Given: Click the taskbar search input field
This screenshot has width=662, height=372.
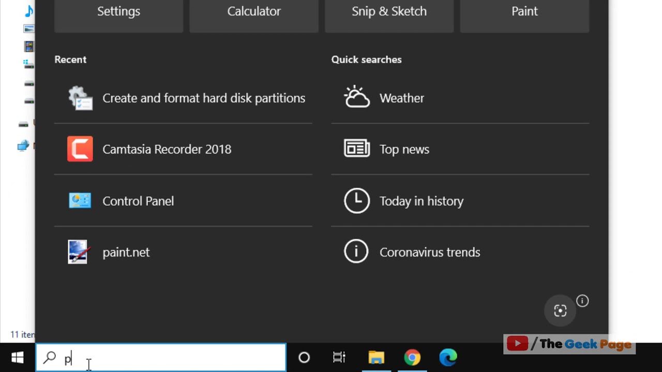Looking at the screenshot, I should click(161, 358).
